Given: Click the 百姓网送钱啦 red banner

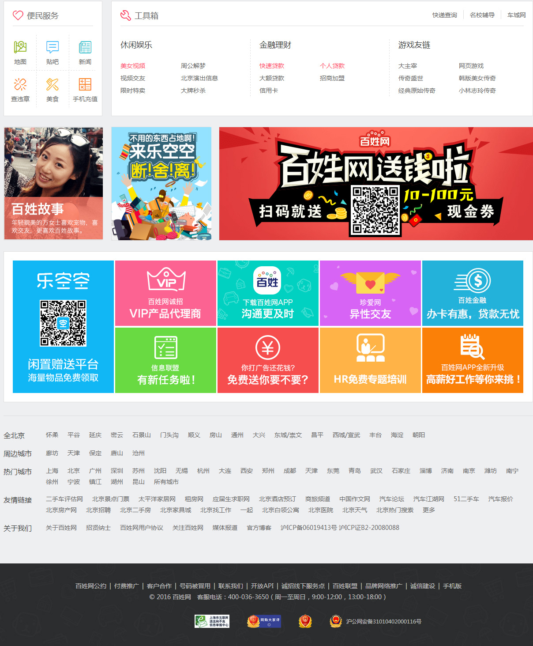Looking at the screenshot, I should (376, 184).
